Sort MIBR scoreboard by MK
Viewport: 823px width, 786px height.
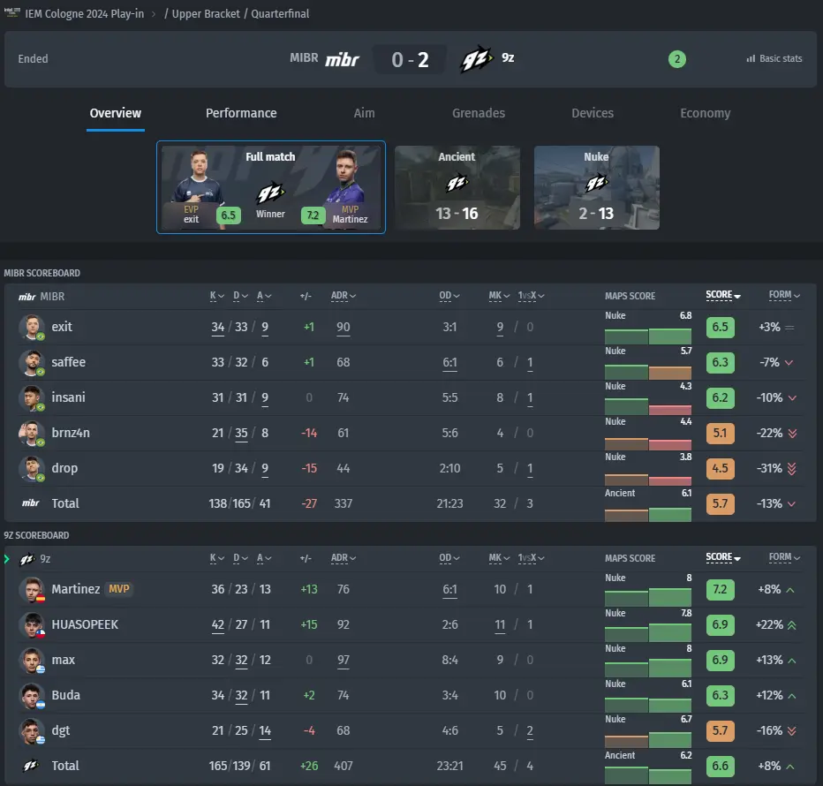499,296
